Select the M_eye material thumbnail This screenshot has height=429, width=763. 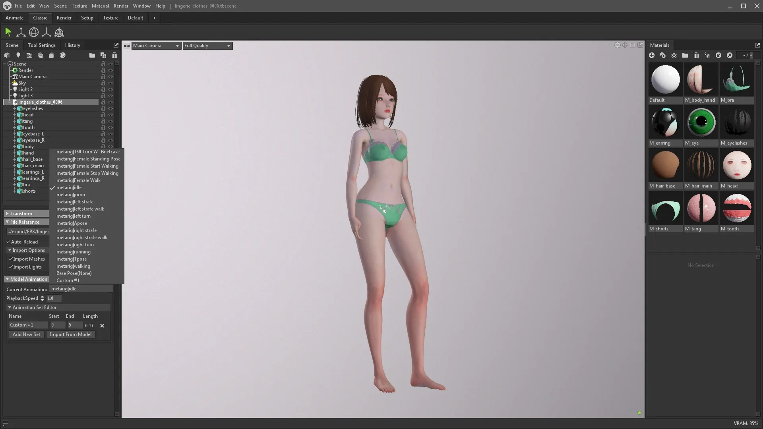701,122
